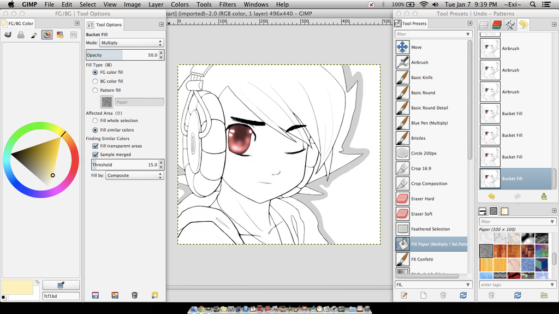Select the Feathered Selection preset
Viewport: 559px width, 314px height.
click(431, 229)
